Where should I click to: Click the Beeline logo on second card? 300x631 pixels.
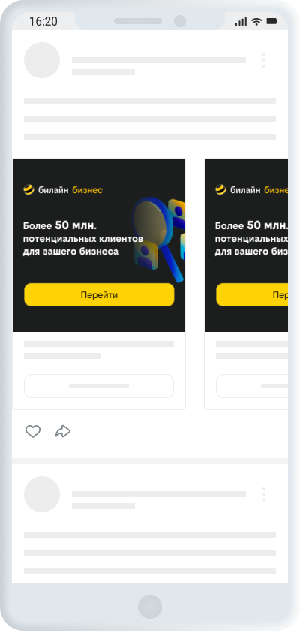251,189
